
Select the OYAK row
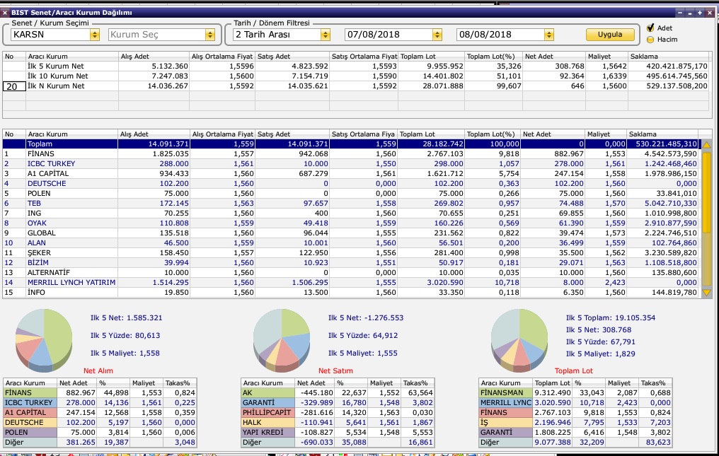(351, 223)
